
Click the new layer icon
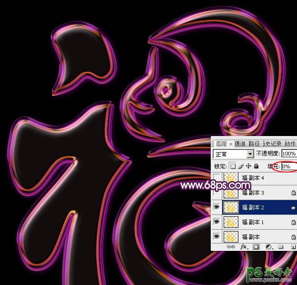tap(293, 247)
